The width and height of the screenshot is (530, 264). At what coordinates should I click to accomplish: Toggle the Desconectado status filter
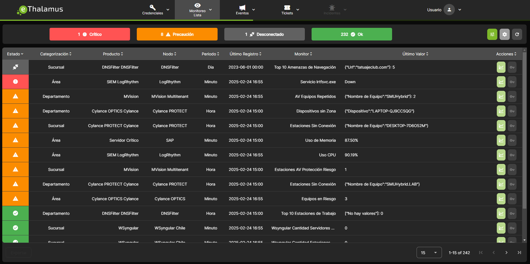[x=264, y=34]
